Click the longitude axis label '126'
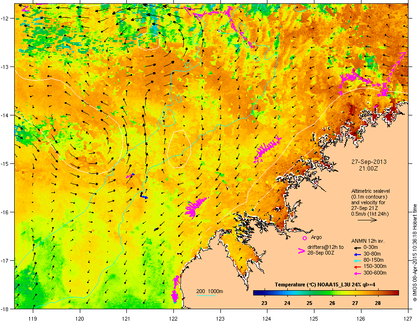The height and width of the screenshot is (323, 418). click(x=361, y=318)
